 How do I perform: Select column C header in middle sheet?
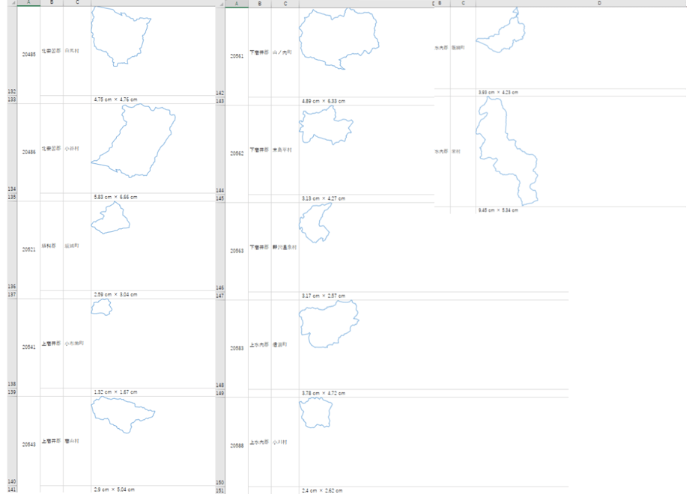(x=285, y=4)
